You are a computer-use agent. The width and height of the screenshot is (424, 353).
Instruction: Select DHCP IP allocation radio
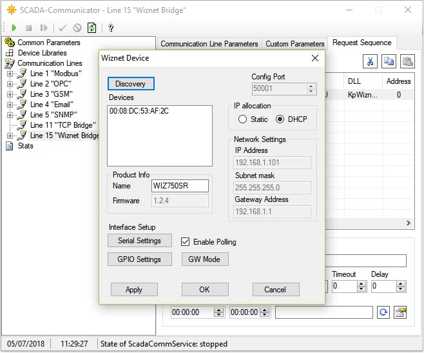point(280,119)
